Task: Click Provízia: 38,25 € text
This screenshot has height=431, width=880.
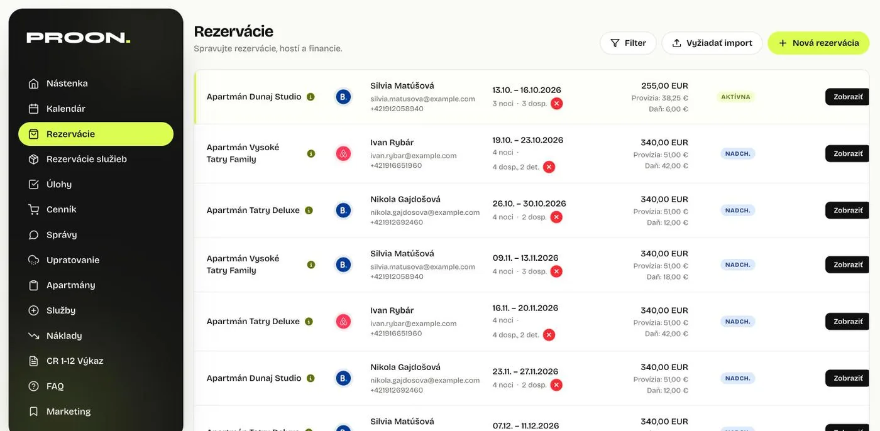Action: tap(660, 98)
